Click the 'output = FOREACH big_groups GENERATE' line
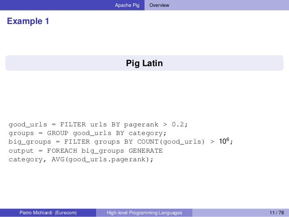This screenshot has width=289, height=217. point(86,151)
